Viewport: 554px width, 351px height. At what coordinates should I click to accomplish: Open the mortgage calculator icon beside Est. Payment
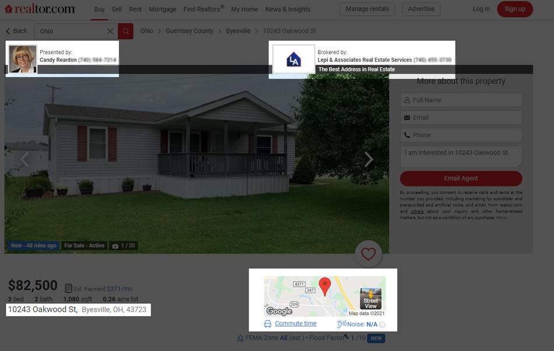pyautogui.click(x=69, y=288)
